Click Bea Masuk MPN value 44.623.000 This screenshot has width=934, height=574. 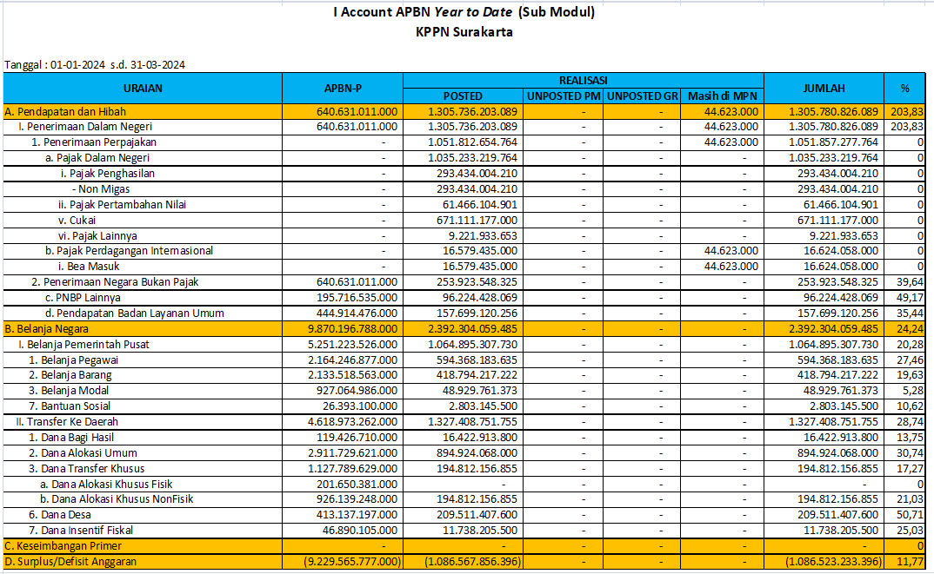[x=731, y=267]
